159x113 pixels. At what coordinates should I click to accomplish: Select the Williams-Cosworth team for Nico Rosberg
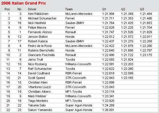pyautogui.click(x=78, y=64)
